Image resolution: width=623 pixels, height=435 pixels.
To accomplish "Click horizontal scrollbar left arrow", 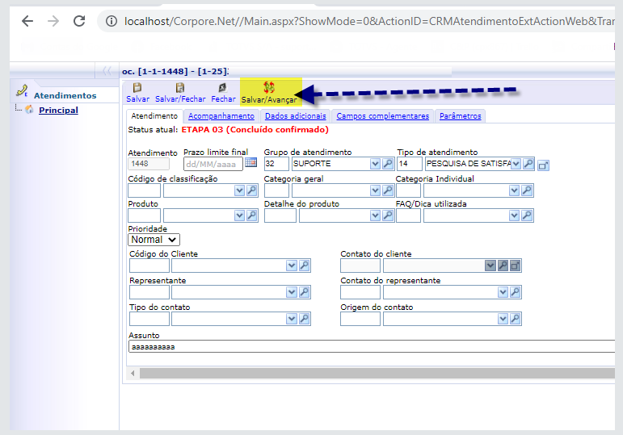I will [133, 373].
